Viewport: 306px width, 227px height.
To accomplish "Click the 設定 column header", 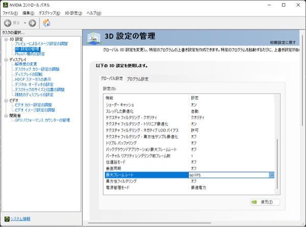I will pyautogui.click(x=195, y=98).
